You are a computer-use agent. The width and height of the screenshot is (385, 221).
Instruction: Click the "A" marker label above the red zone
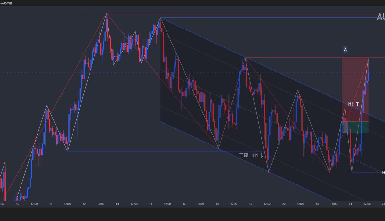[345, 50]
